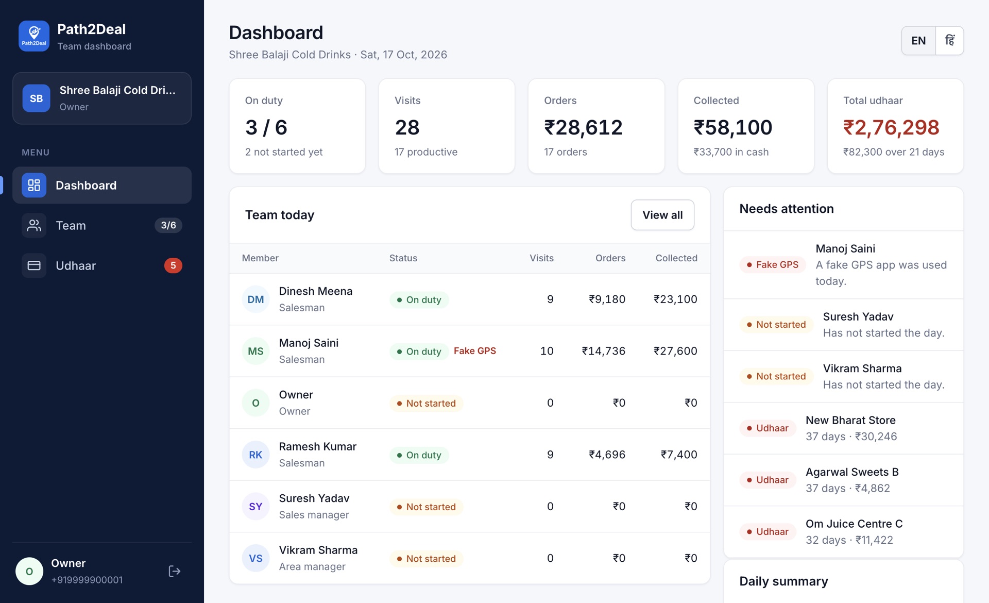989x603 pixels.
Task: Click the Path2Deal logo icon
Action: pyautogui.click(x=34, y=36)
